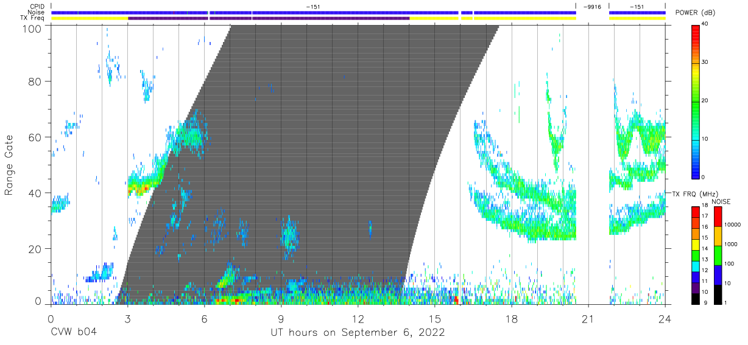Viewport: 748px width, 345px height.
Task: Click the 'CVW b04' station label
Action: click(x=74, y=332)
